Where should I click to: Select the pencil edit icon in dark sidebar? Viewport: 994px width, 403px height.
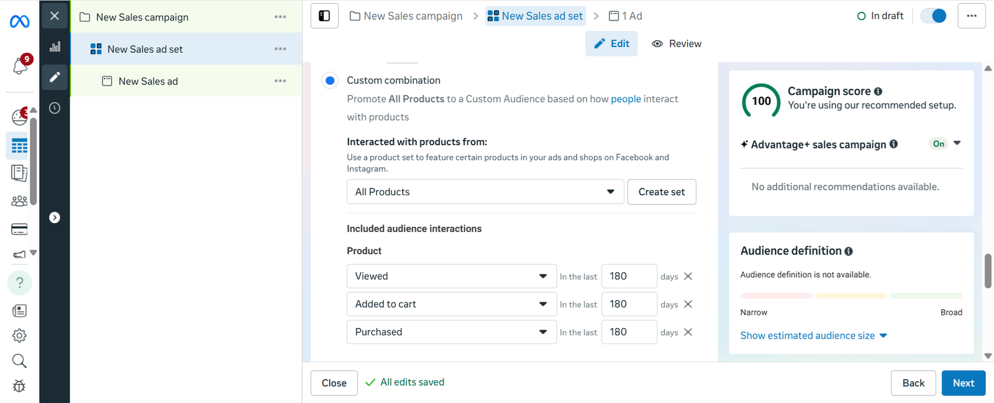[x=55, y=77]
